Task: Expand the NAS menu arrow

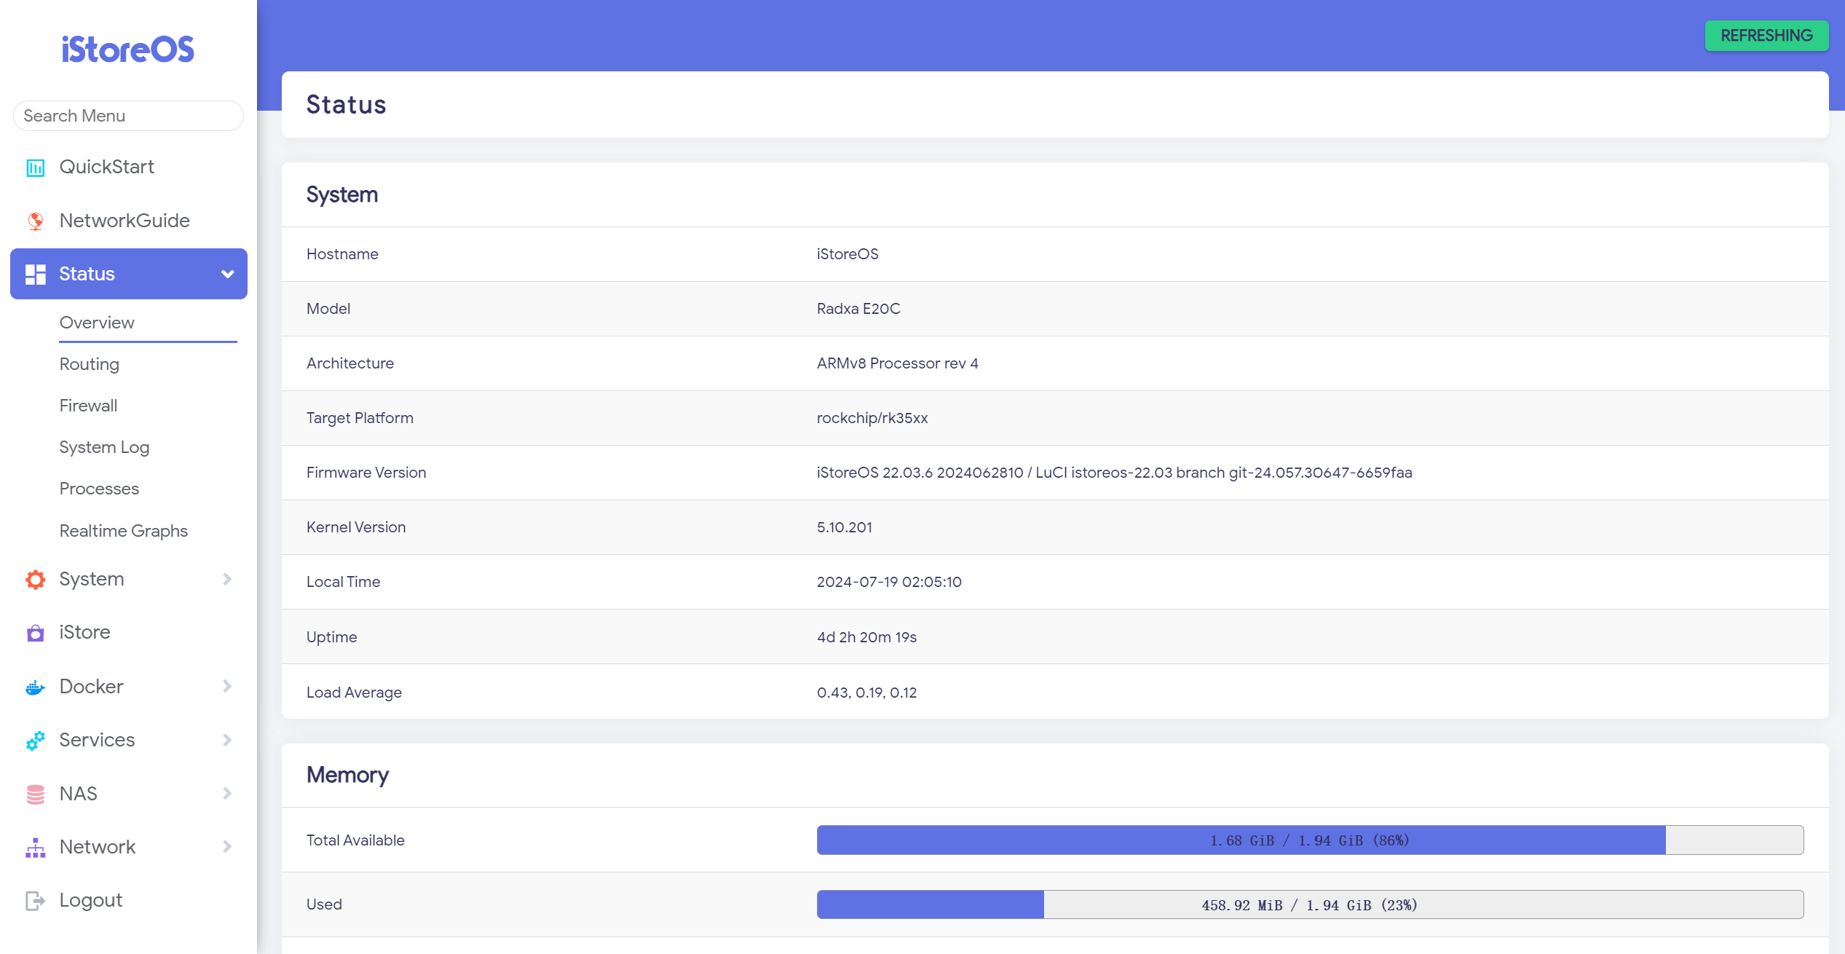Action: point(227,793)
